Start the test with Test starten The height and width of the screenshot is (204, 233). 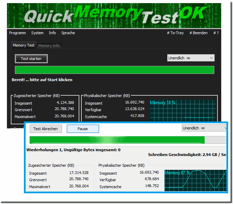coord(31,59)
